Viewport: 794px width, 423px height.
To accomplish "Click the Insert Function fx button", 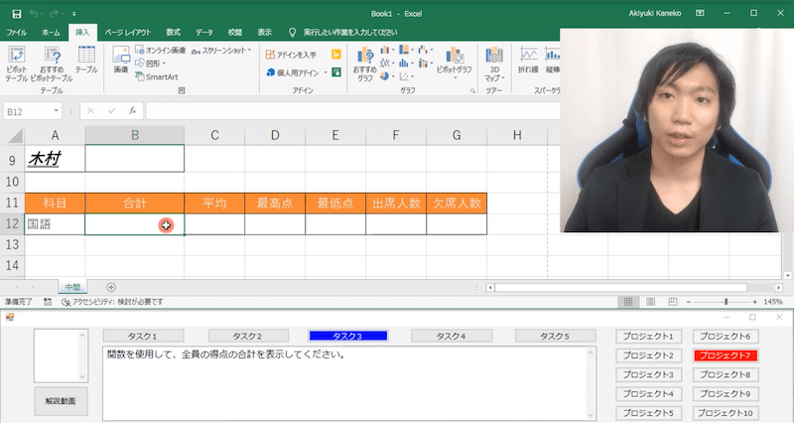I will pyautogui.click(x=133, y=111).
